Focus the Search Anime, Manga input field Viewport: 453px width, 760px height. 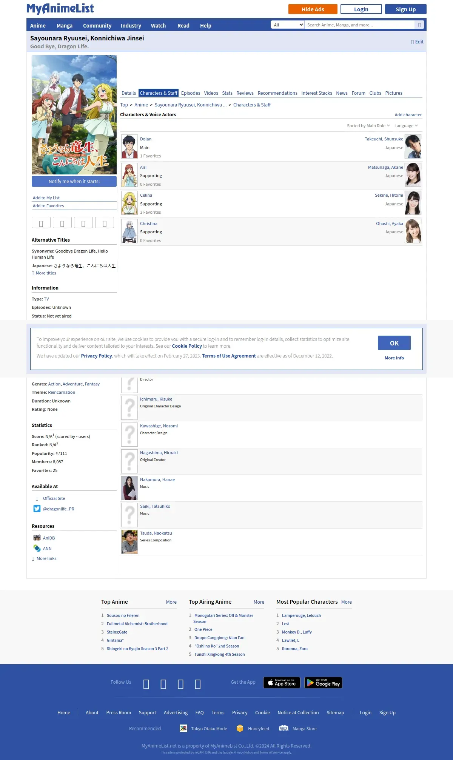360,25
